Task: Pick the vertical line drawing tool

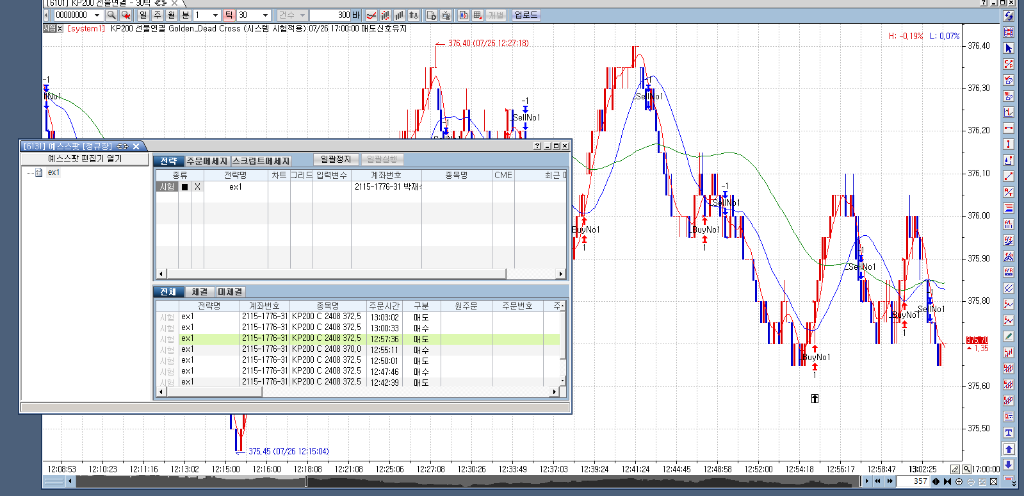Action: (x=1009, y=144)
